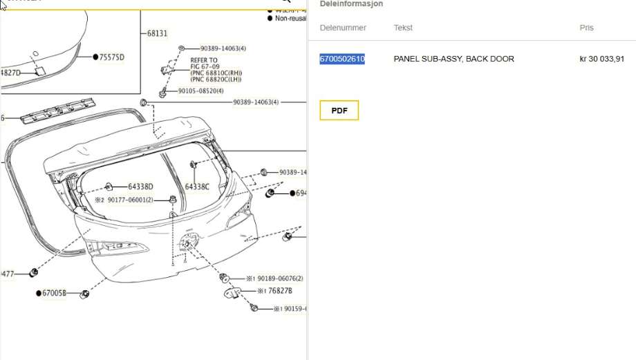Select part label 64338D in diagram

(140, 187)
